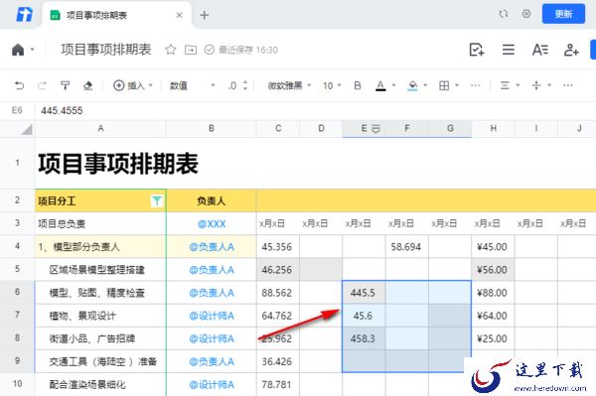This screenshot has height=396, width=596.
Task: Open the text style A icon
Action: pyautogui.click(x=539, y=50)
